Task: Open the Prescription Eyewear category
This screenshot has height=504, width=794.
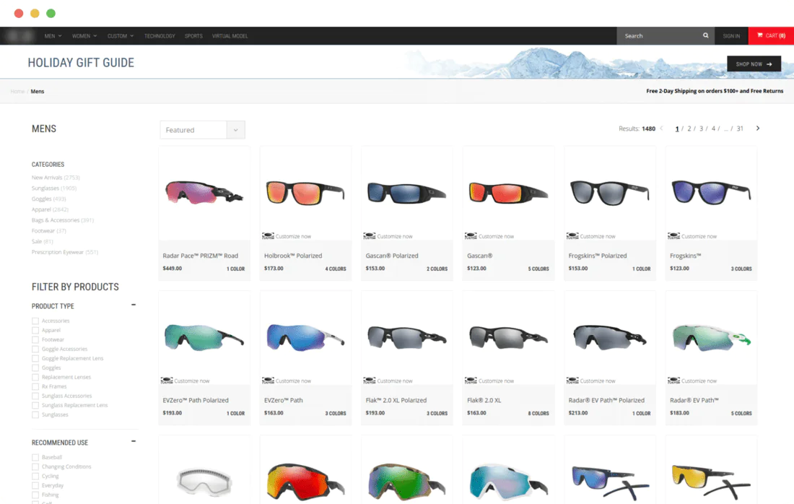Action: coord(65,252)
